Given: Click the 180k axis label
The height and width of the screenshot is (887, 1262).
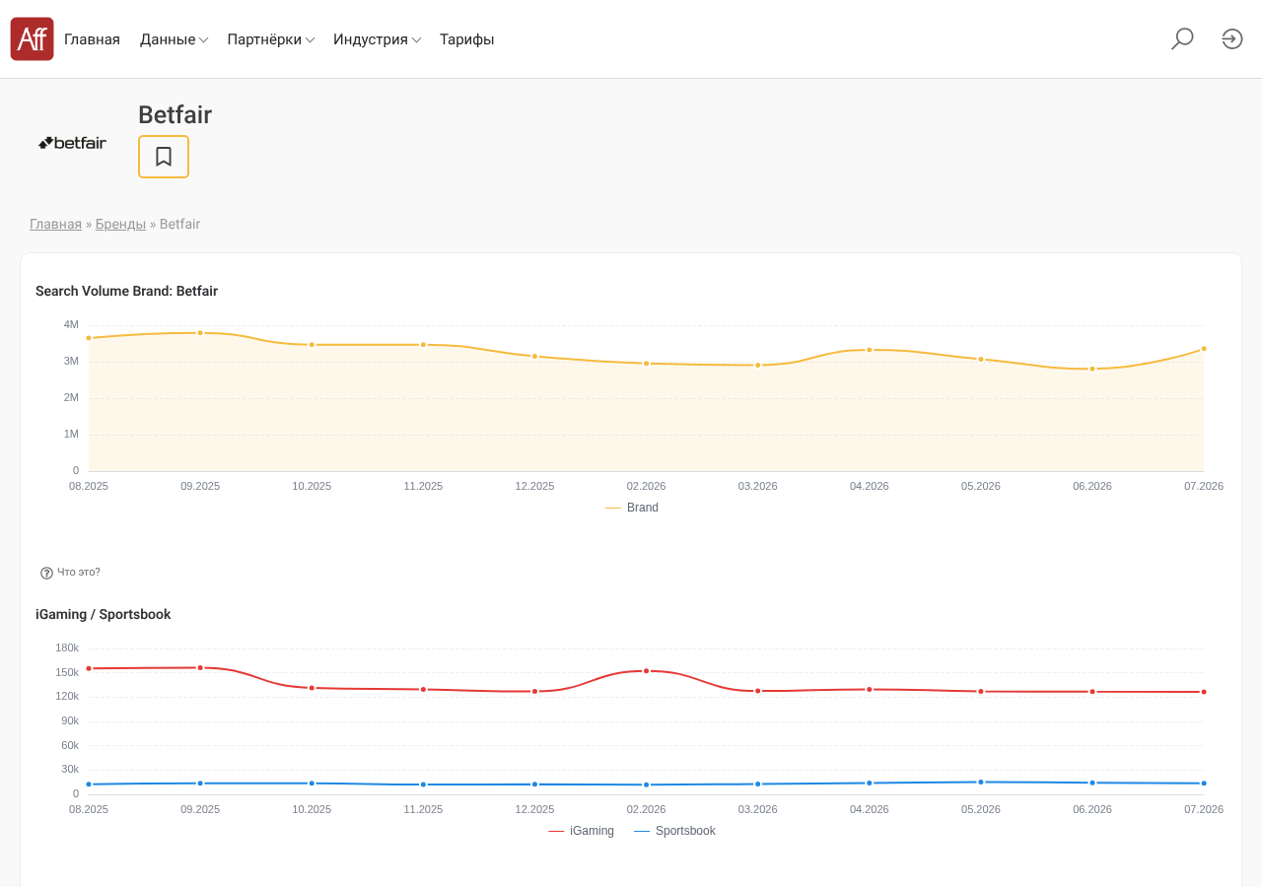Looking at the screenshot, I should pyautogui.click(x=67, y=648).
